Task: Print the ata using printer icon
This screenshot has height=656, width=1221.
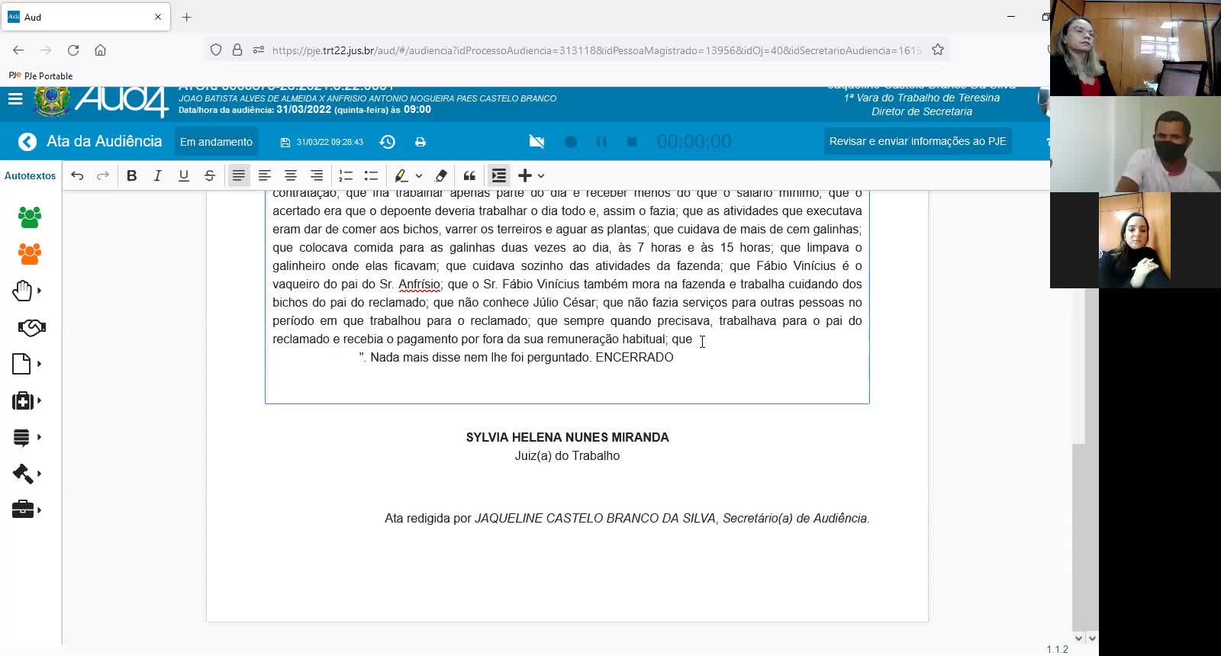Action: click(x=420, y=142)
